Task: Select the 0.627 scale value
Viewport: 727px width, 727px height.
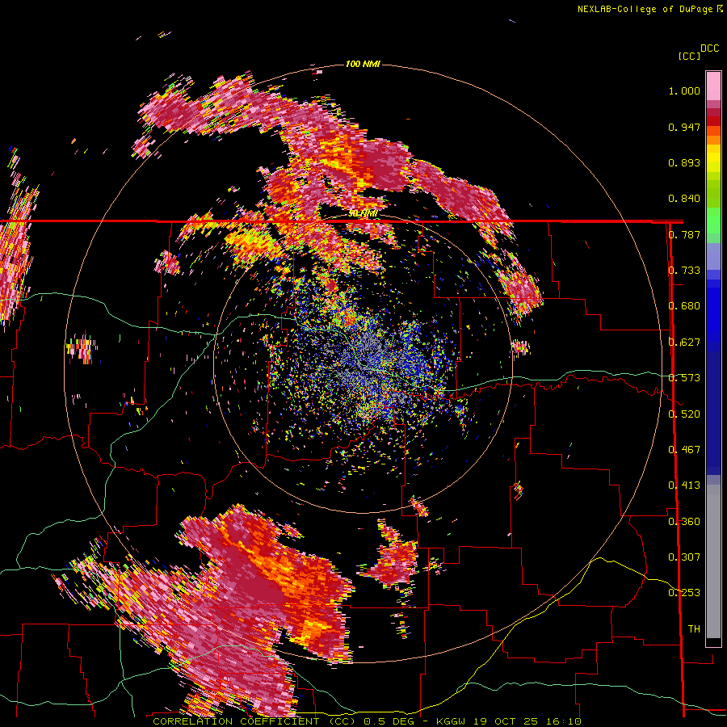Action: 684,342
